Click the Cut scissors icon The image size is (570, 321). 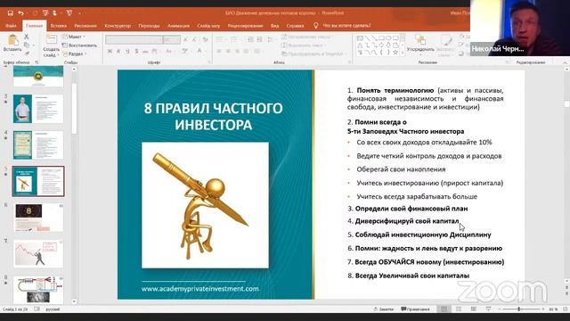point(26,37)
